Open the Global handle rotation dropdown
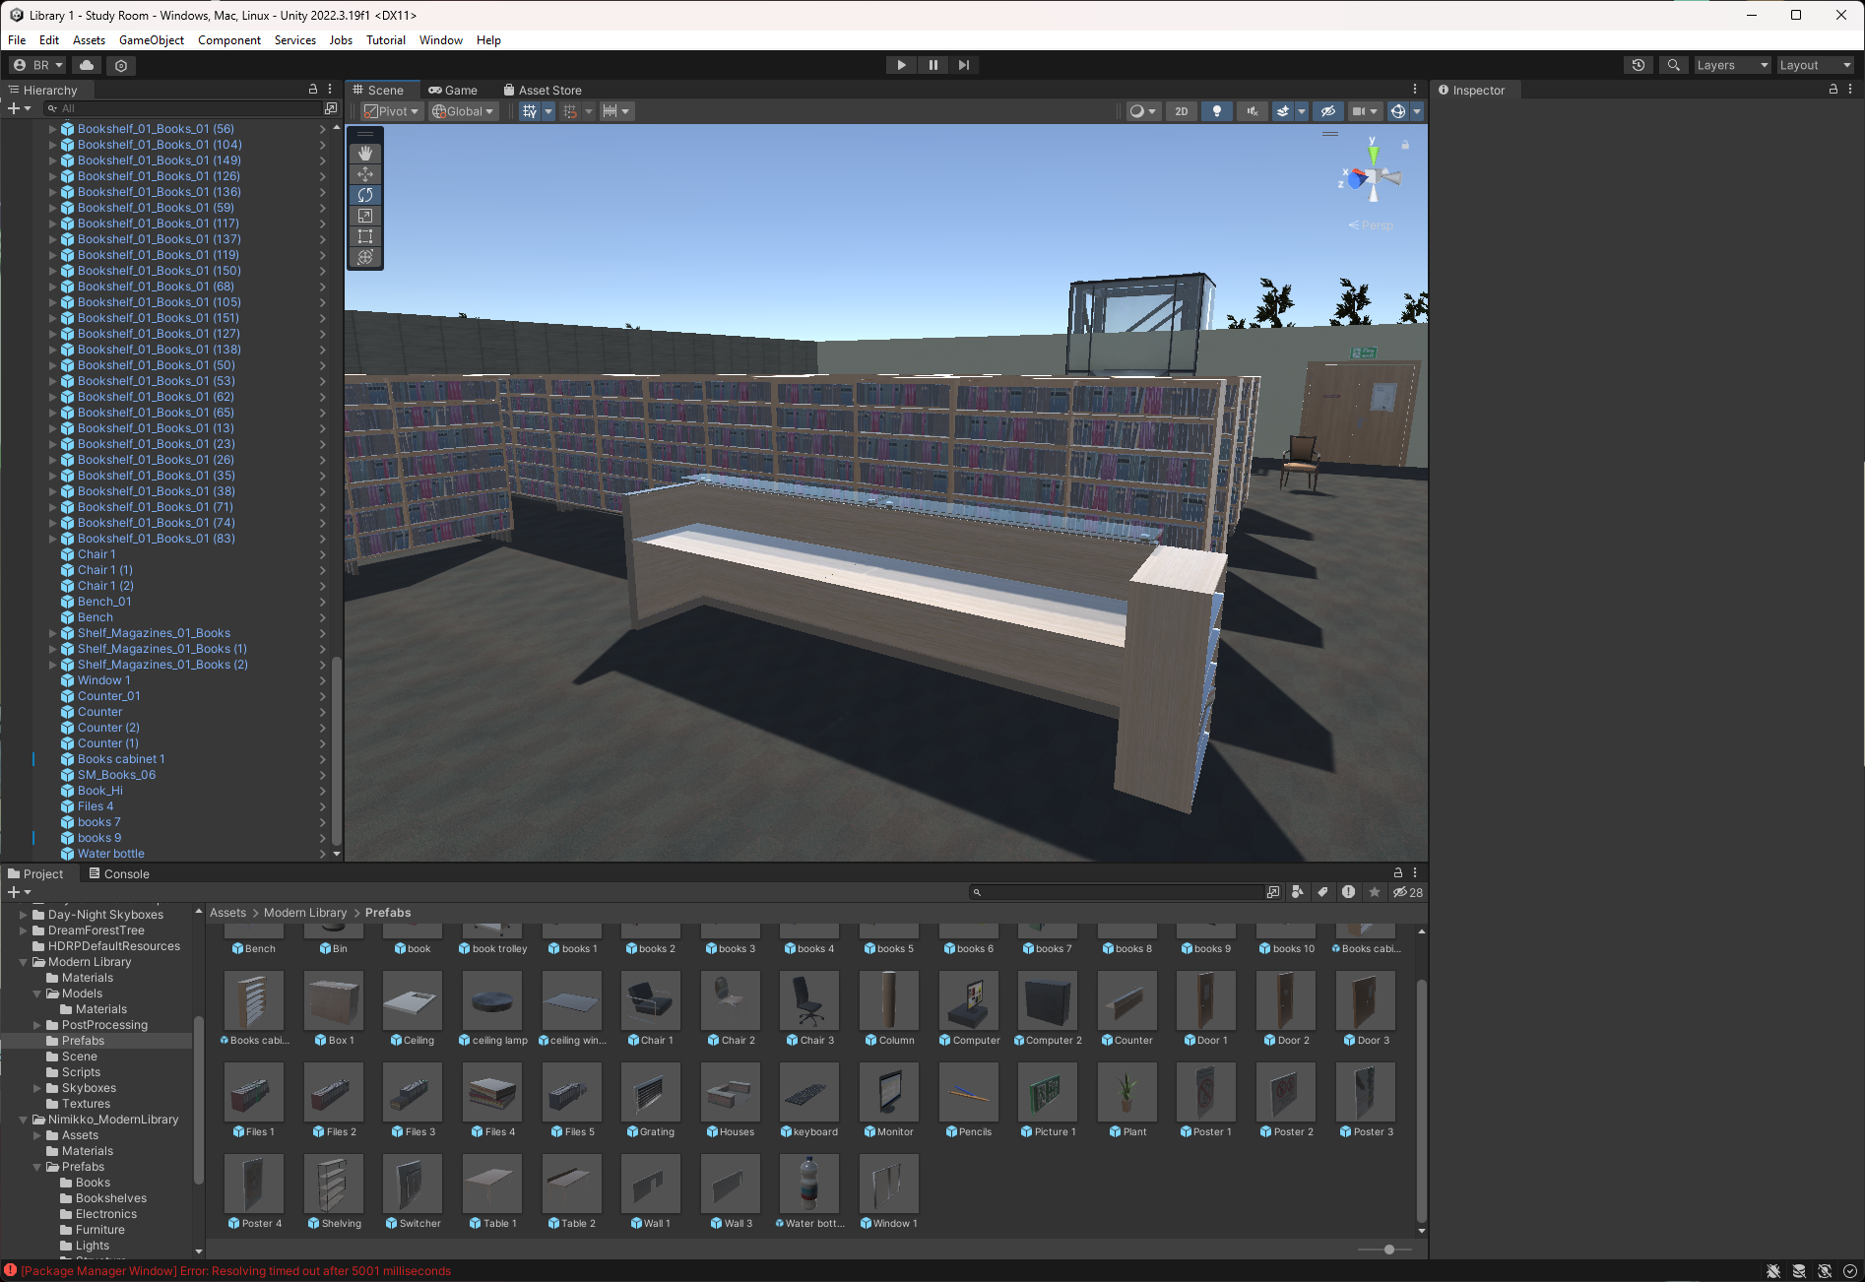The height and width of the screenshot is (1282, 1865). click(x=463, y=111)
